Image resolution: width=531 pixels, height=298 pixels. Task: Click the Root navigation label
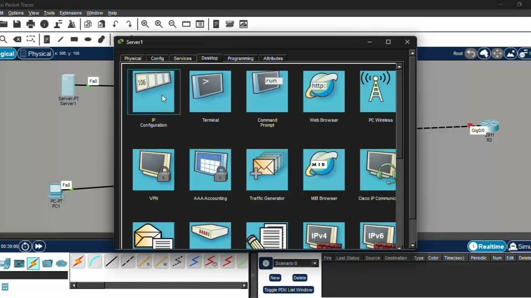[458, 53]
